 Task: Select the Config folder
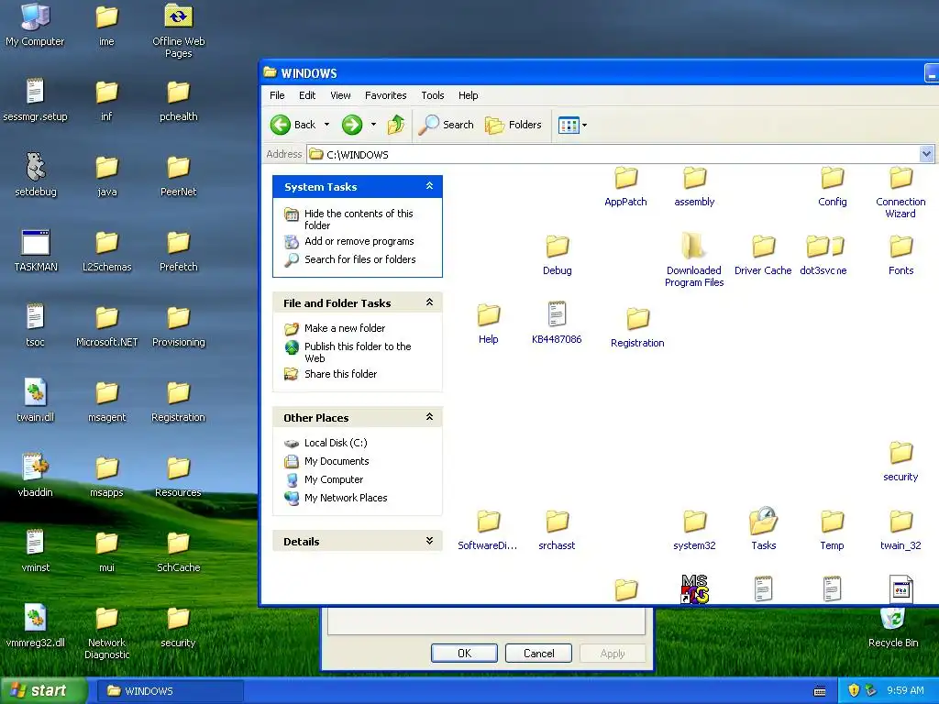pyautogui.click(x=833, y=187)
